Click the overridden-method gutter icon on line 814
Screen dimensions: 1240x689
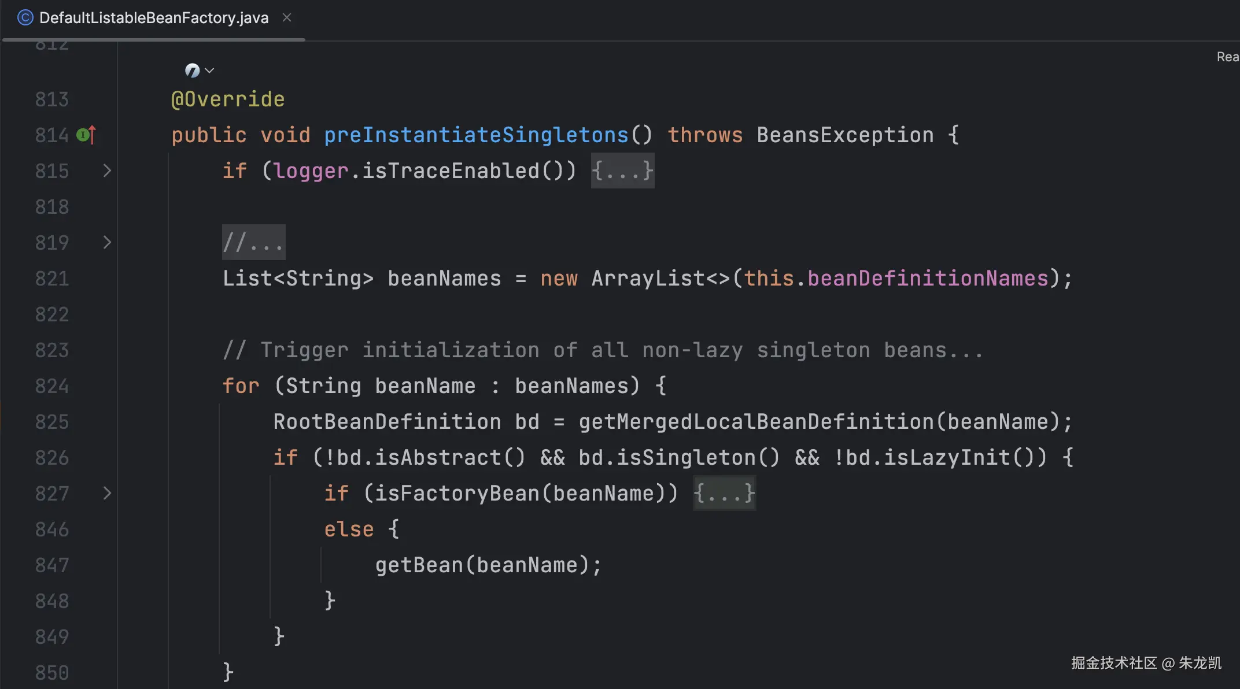tap(87, 135)
